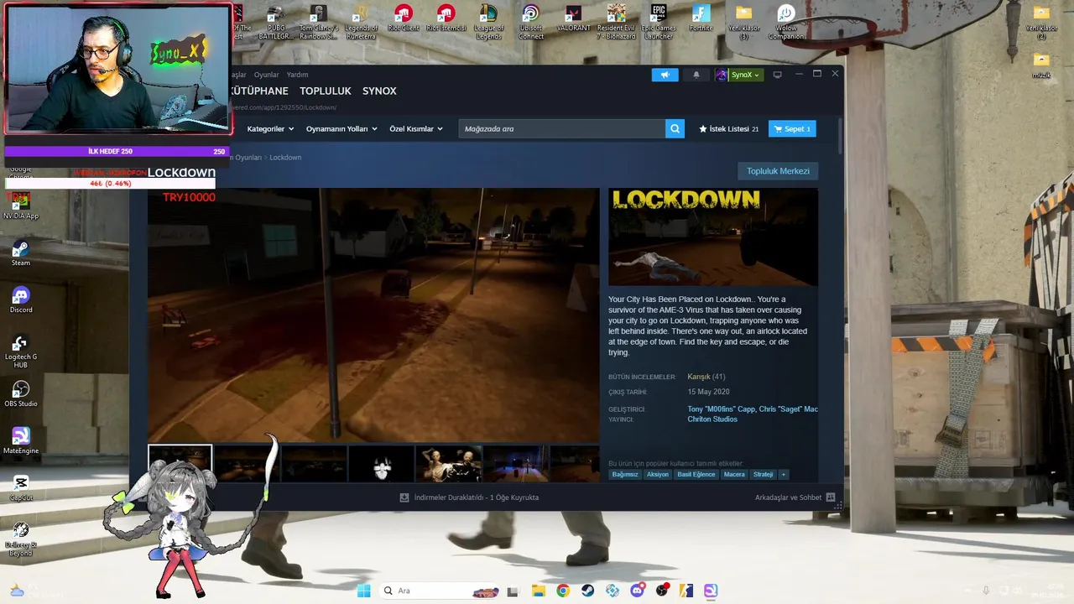This screenshot has height=604, width=1074.
Task: Open Logitech G HUB desktop icon
Action: pos(20,351)
